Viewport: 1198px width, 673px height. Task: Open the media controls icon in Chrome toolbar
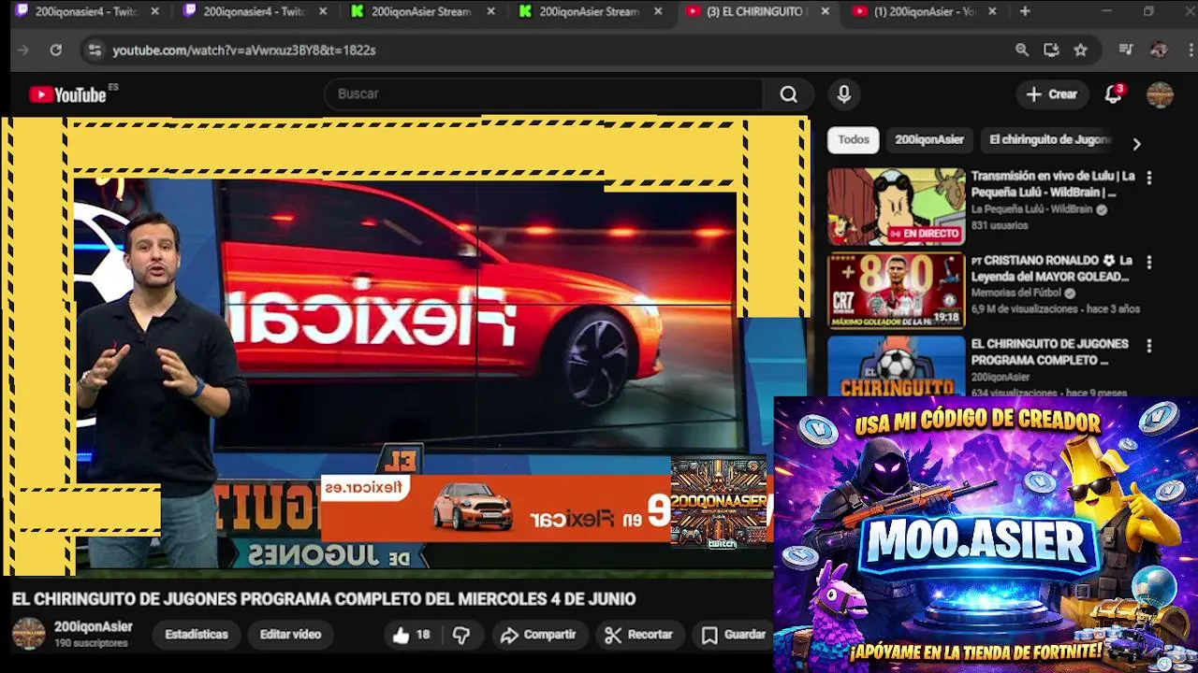[1126, 50]
